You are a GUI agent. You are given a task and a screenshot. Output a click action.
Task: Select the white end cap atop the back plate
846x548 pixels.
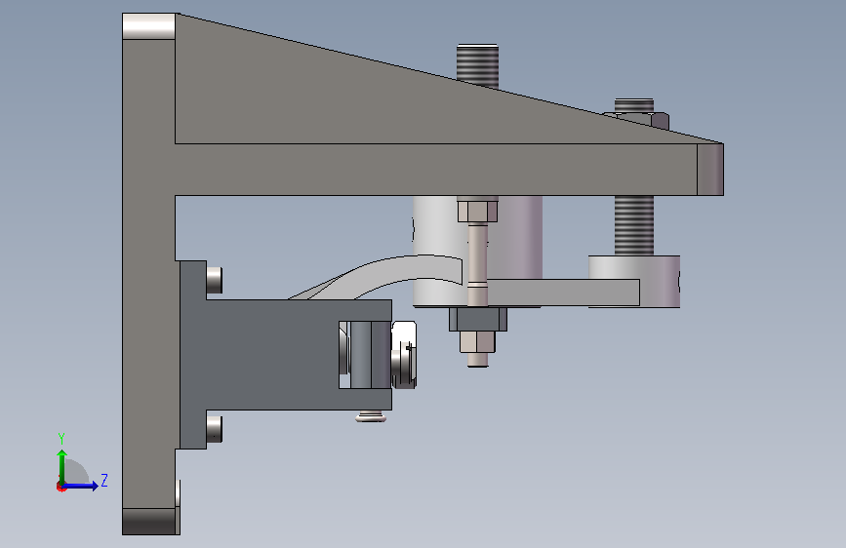click(x=149, y=26)
